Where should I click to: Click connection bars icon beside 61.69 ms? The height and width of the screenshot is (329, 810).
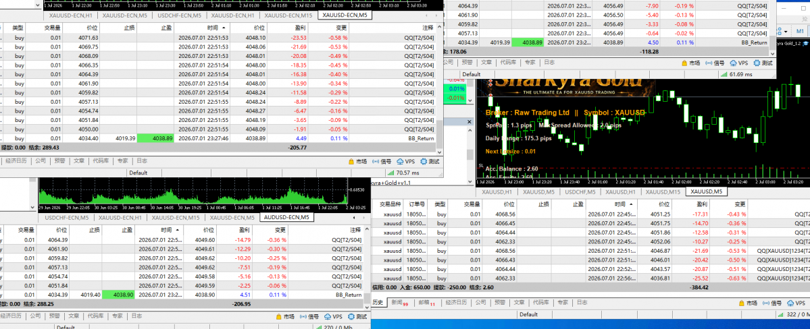click(724, 75)
